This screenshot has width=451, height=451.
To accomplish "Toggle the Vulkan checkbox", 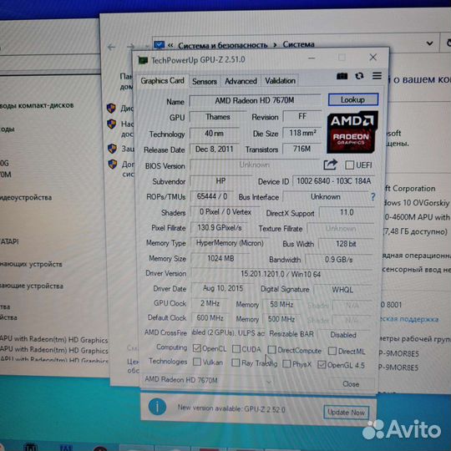I will tap(197, 362).
